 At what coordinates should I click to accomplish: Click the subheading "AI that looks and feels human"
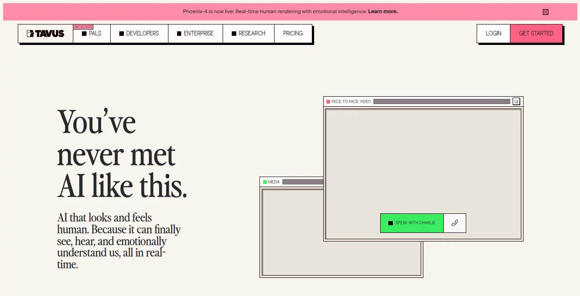pos(119,241)
